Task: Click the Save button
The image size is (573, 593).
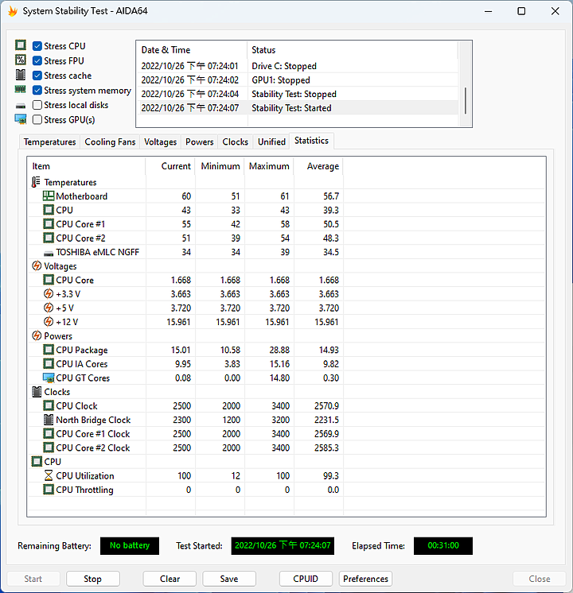Action: pos(229,579)
